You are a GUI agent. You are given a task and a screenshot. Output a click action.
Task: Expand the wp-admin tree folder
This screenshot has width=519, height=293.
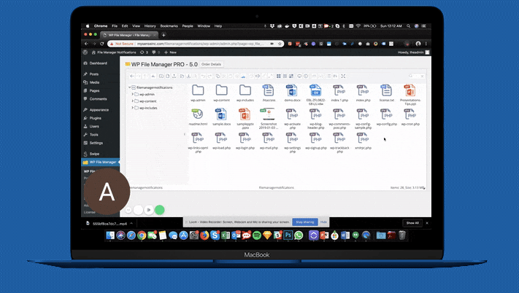133,94
